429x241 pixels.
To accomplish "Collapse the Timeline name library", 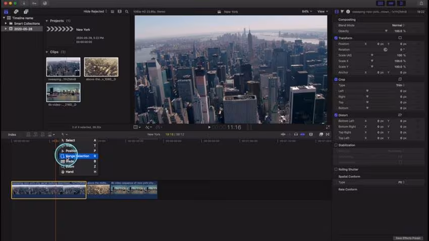I will [x=4, y=18].
